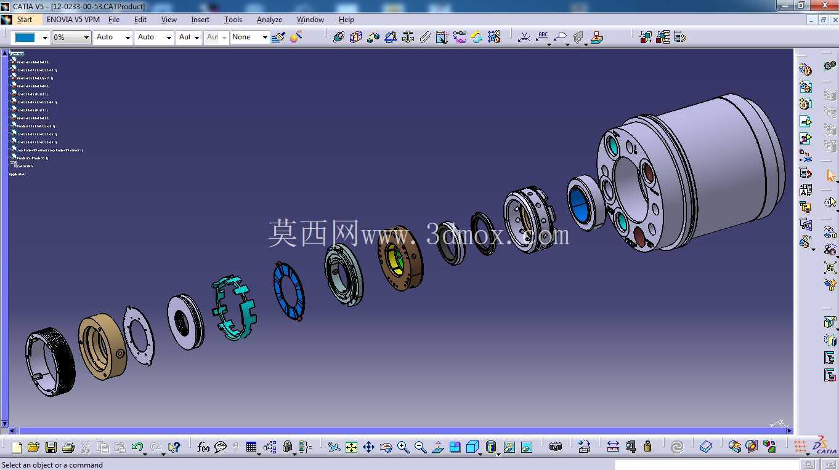Click horizontal scrollbar right arrow
The height and width of the screenshot is (470, 839).
790,431
